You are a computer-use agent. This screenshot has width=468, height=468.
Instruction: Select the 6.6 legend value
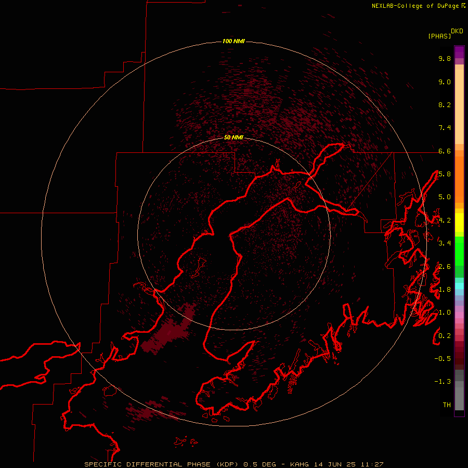coord(445,151)
